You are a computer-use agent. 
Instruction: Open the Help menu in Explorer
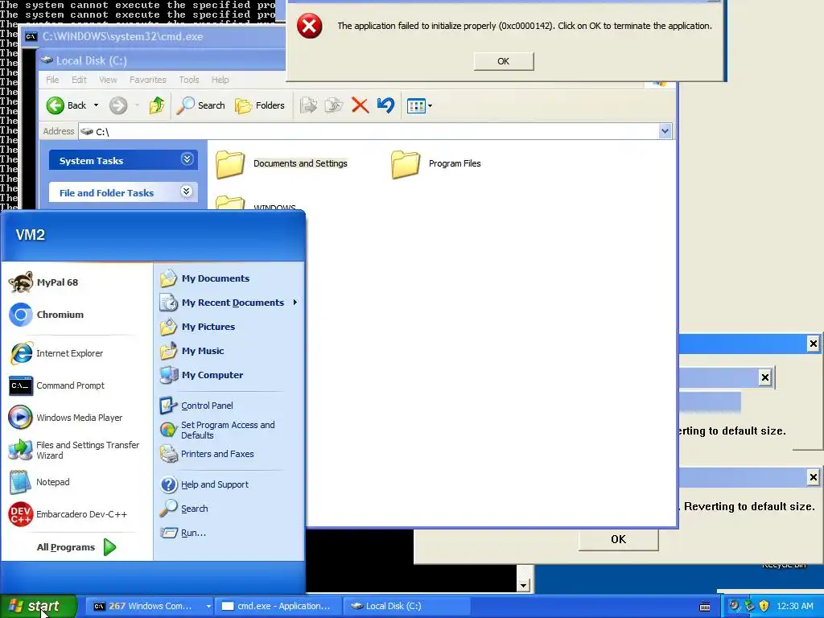(220, 80)
